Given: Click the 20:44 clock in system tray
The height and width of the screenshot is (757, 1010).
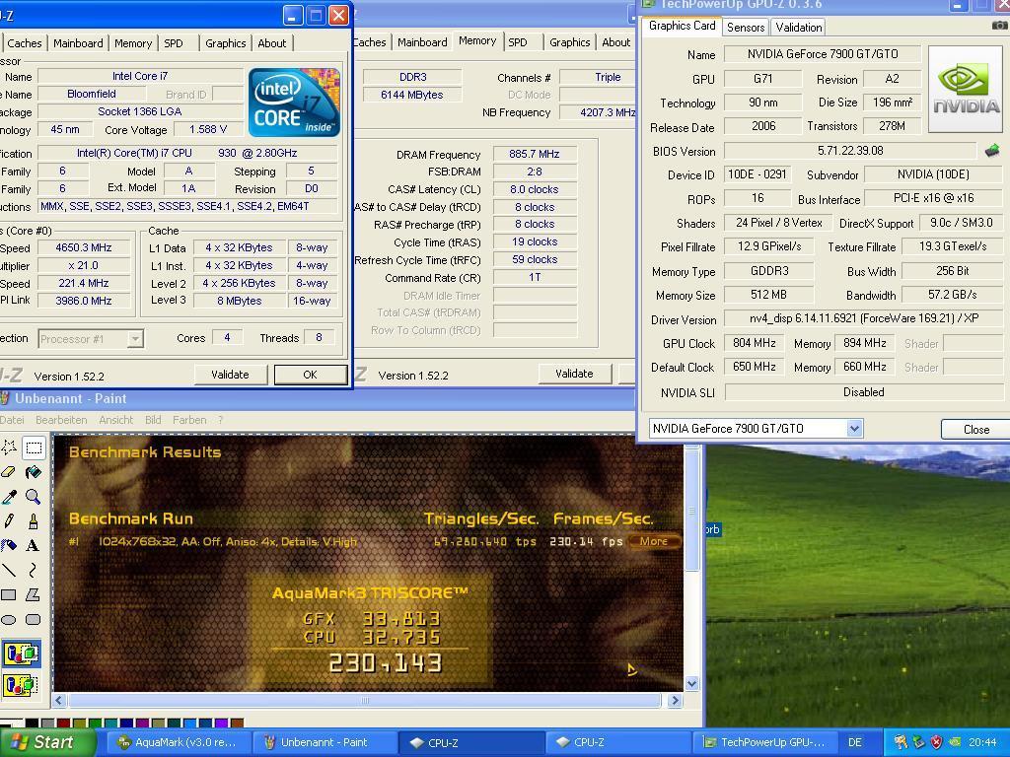Looking at the screenshot, I should (982, 742).
